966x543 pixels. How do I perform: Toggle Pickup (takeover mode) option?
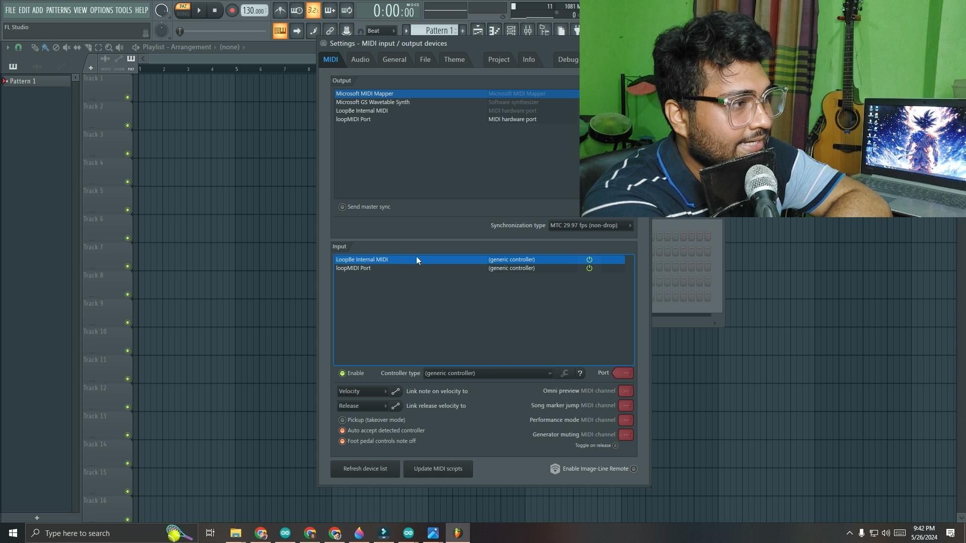coord(343,420)
